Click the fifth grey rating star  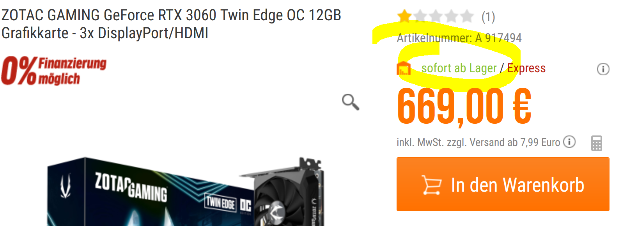click(466, 16)
